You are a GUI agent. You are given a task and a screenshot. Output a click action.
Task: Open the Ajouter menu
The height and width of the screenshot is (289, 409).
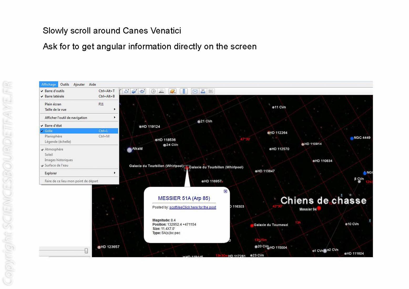point(79,84)
